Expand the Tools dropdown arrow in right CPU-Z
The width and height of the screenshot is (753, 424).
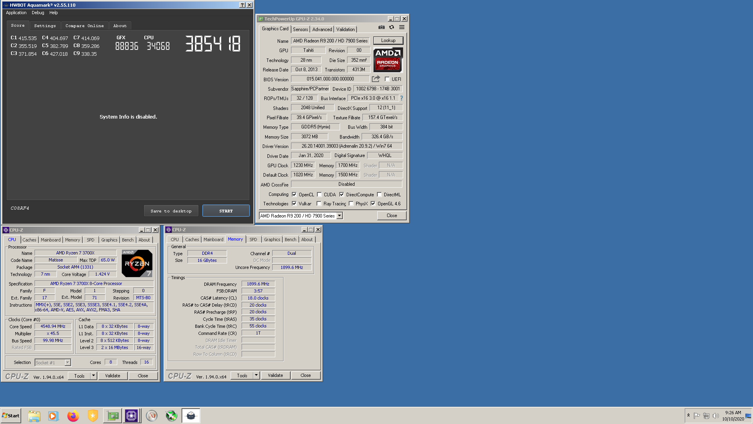(256, 375)
